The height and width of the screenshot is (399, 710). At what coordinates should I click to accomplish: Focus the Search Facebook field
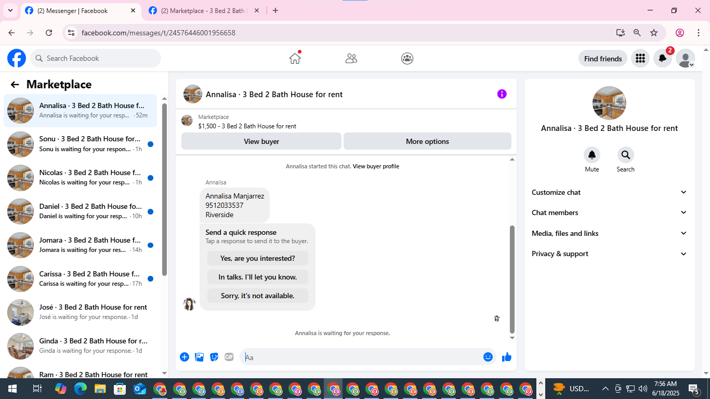click(x=96, y=58)
